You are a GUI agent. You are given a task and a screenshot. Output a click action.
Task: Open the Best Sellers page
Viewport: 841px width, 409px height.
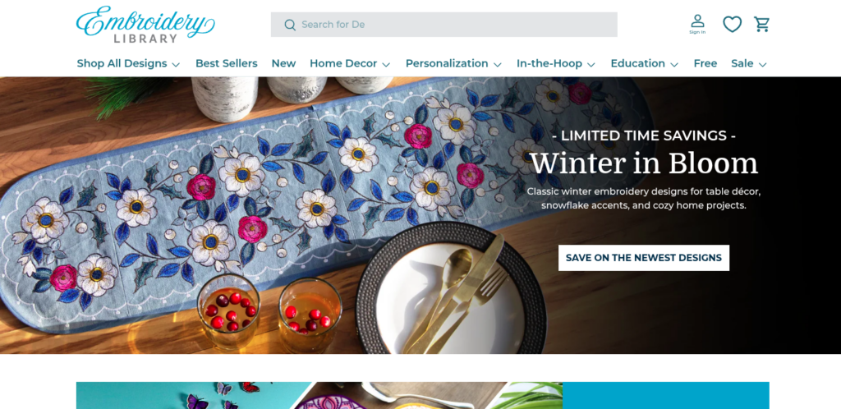point(227,63)
